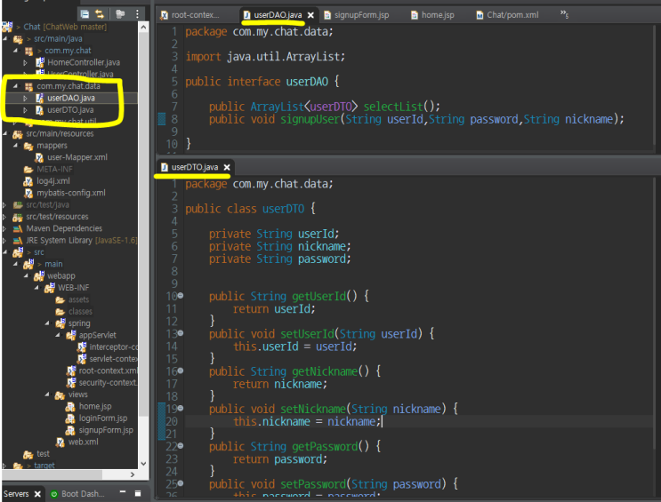Open the Package Explorer view menu (three dots)
Image resolution: width=661 pixels, height=502 pixels.
(137, 14)
